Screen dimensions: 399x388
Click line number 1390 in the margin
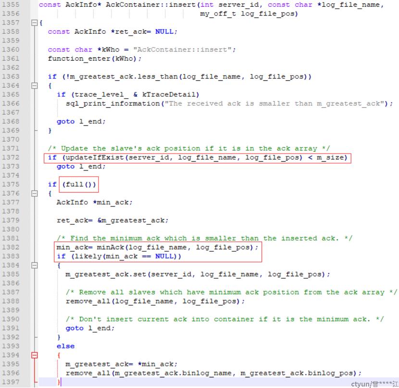[x=11, y=319]
